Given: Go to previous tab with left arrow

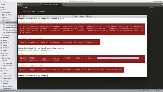Looking at the screenshot, I should pos(19,5).
